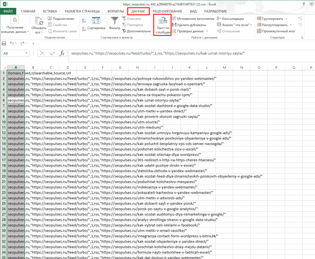Open the Структура dialog launcher

coord(302,38)
